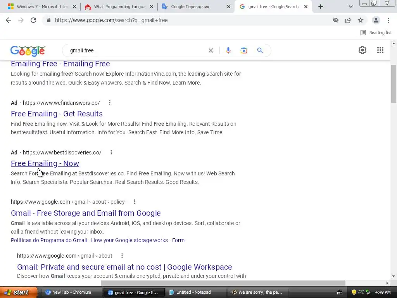
Task: Click the crossed-out eye icon in the address bar
Action: coord(336,20)
